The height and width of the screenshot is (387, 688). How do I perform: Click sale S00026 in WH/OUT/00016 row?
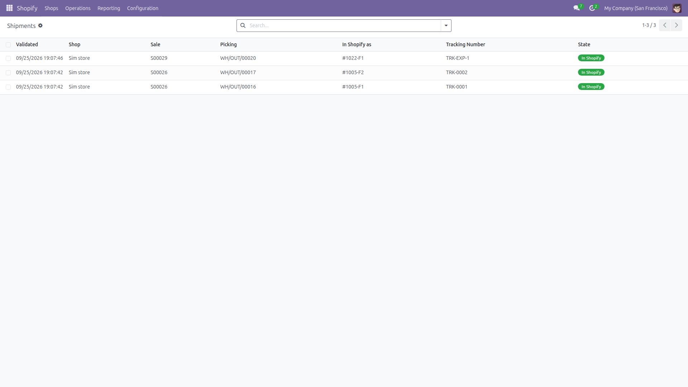pos(159,87)
